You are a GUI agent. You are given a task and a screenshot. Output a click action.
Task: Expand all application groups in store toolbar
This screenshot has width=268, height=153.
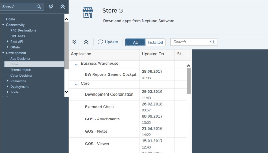74,42
